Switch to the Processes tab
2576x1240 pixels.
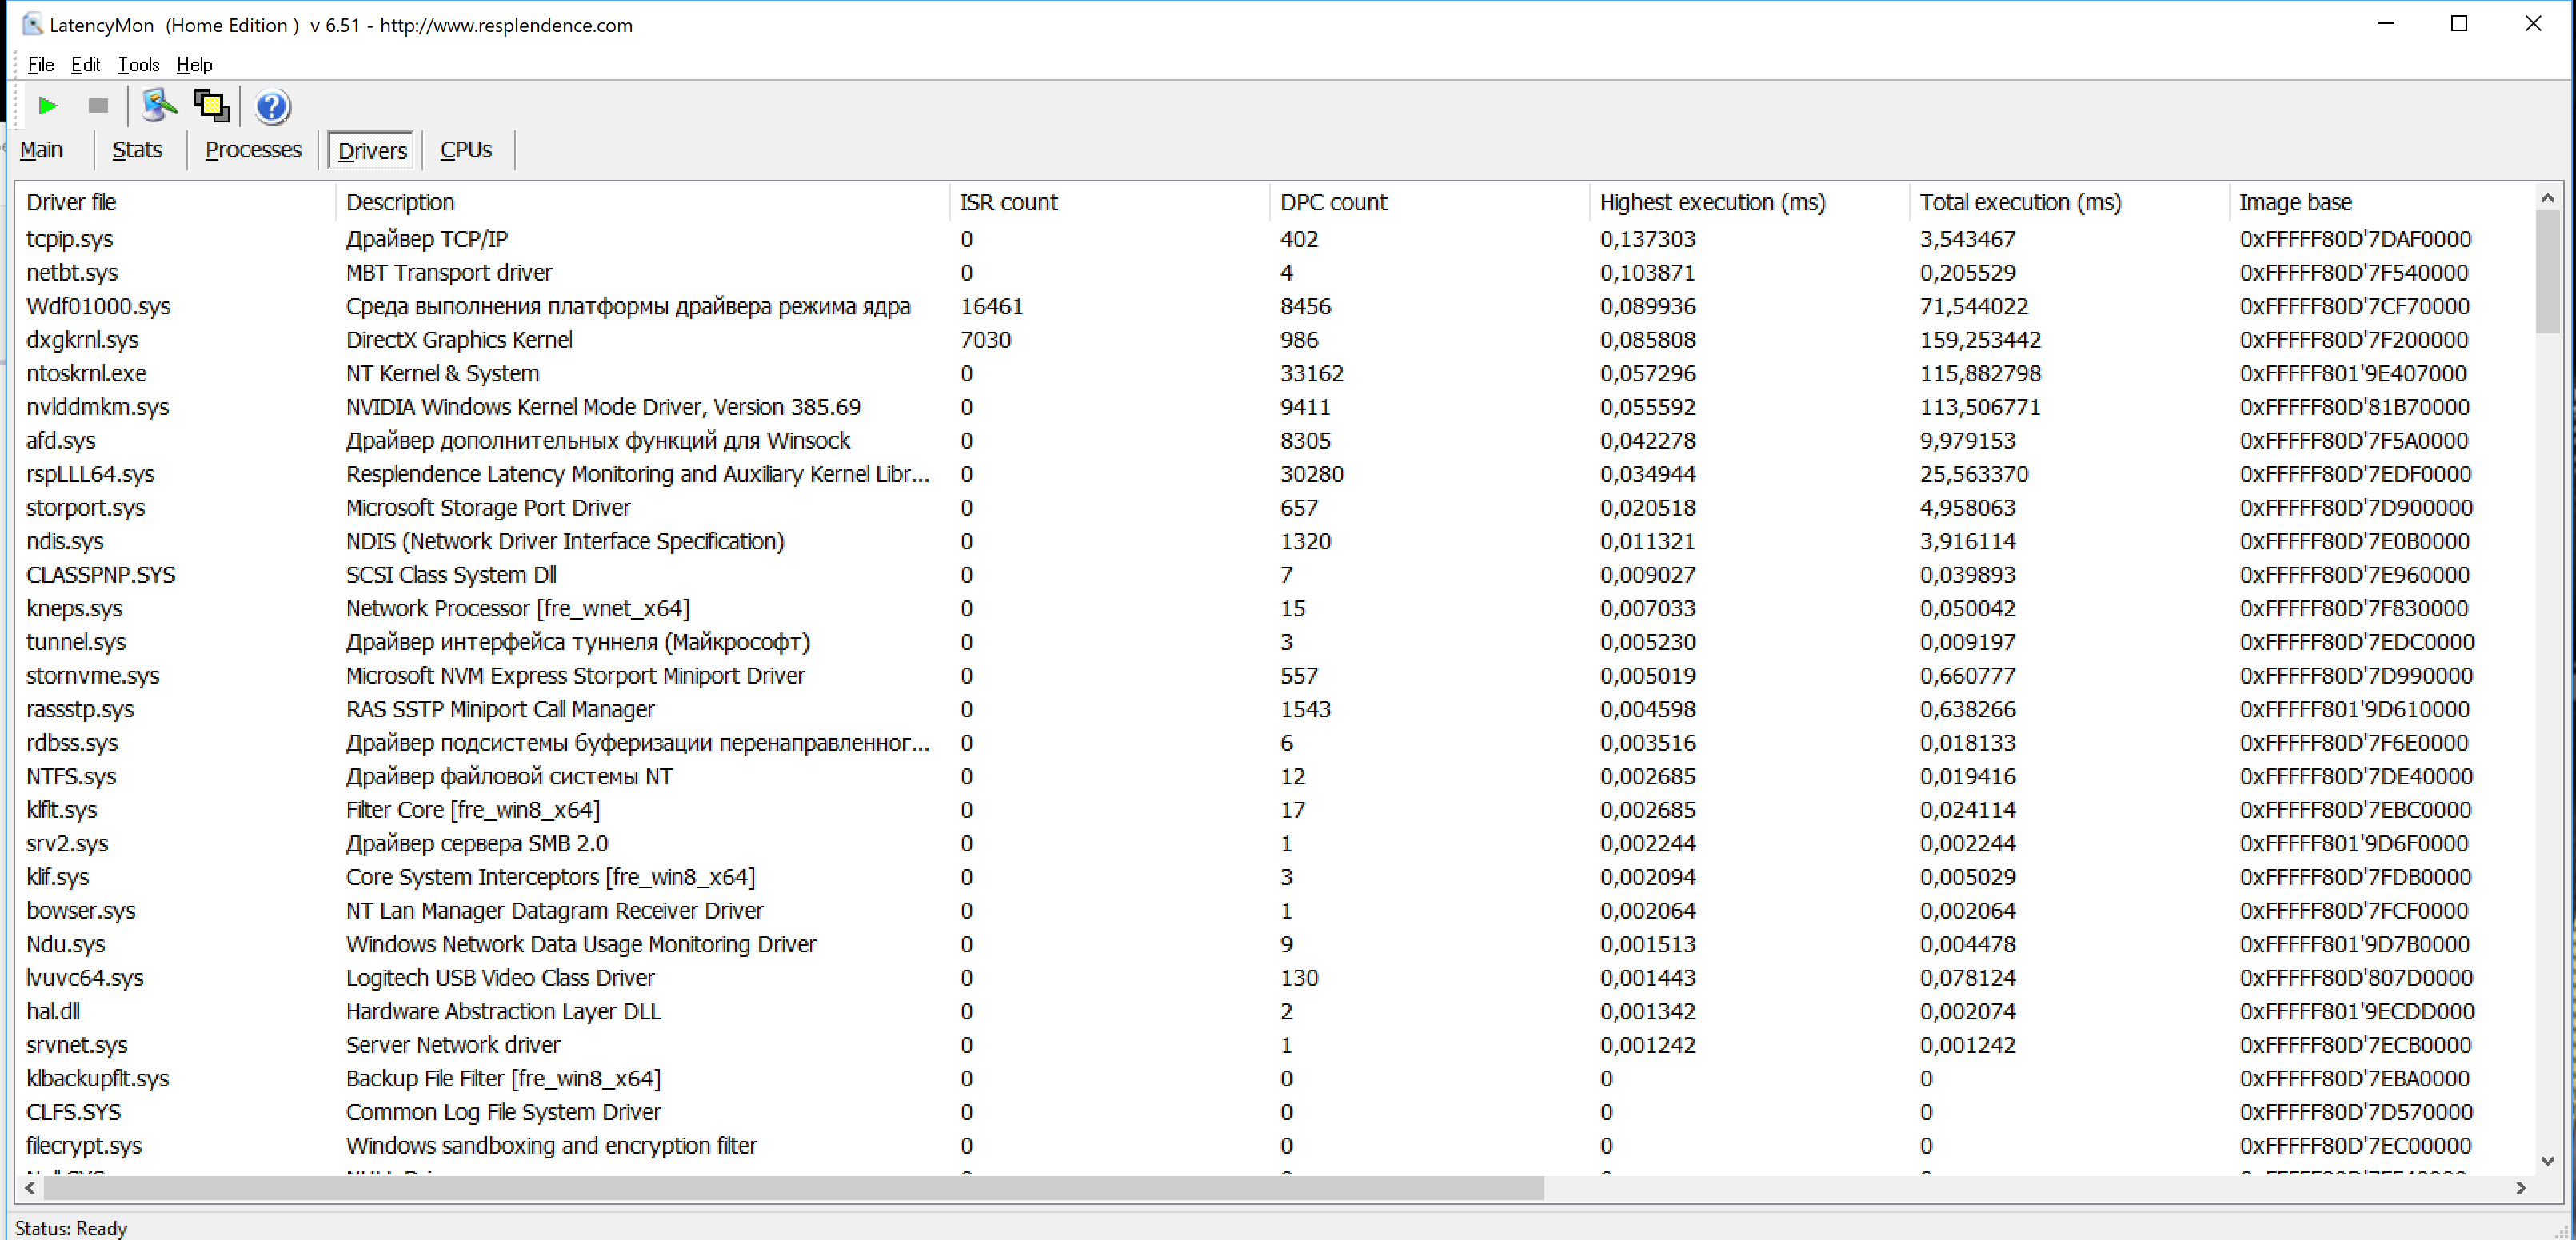(x=253, y=150)
